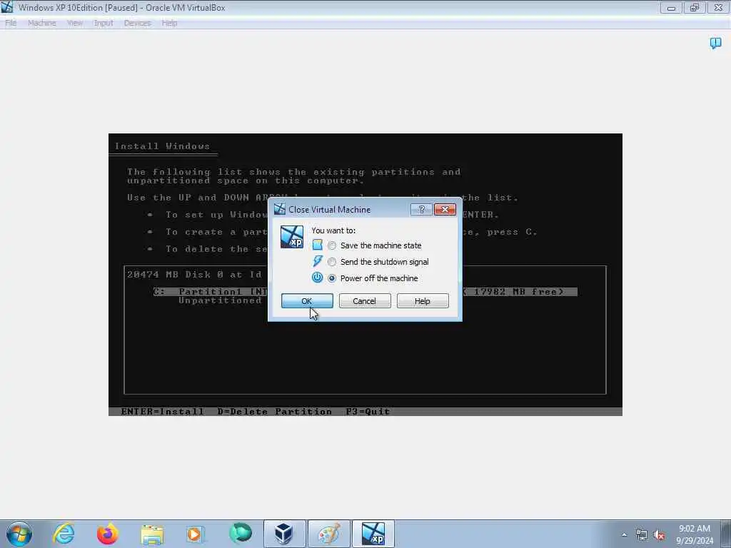The image size is (731, 548).
Task: Open Windows Media Player in taskbar
Action: click(195, 534)
